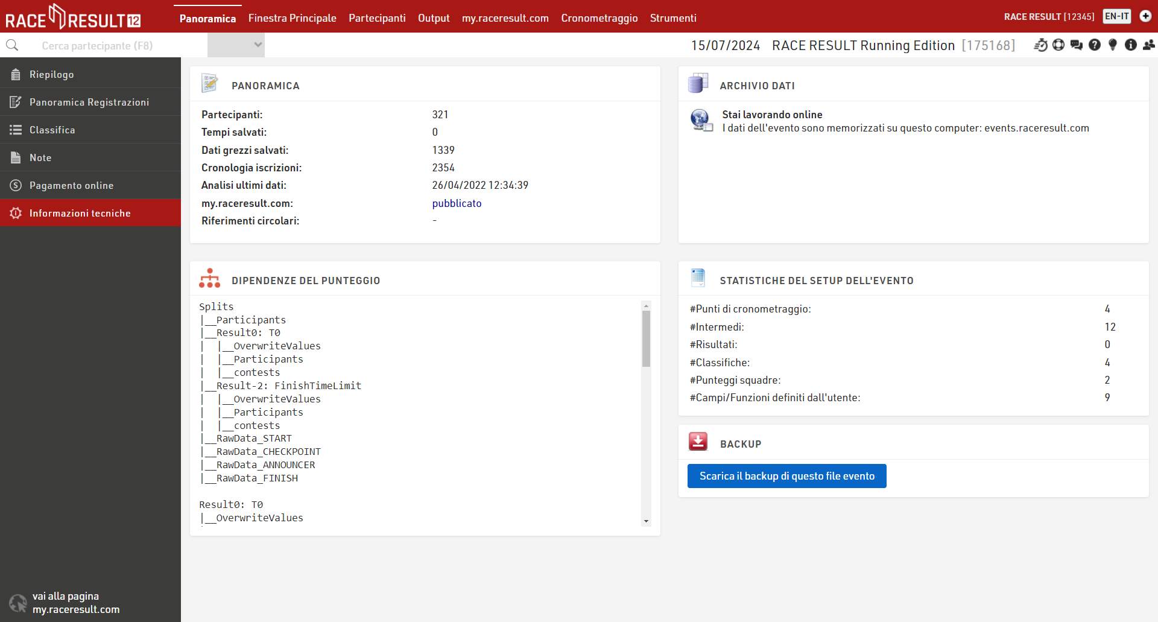
Task: Click the round plus button top right
Action: [x=1145, y=16]
